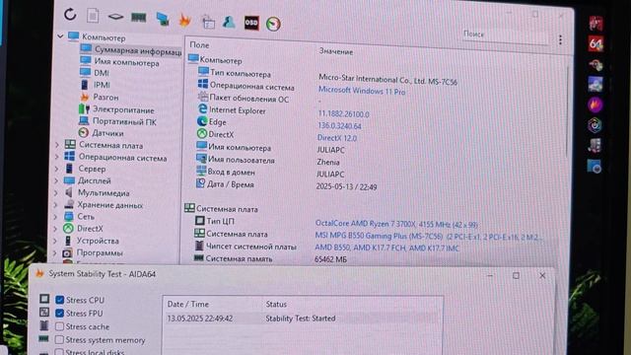Expand Хранение данных tree node
Screen dimensions: 631x355
[56, 205]
